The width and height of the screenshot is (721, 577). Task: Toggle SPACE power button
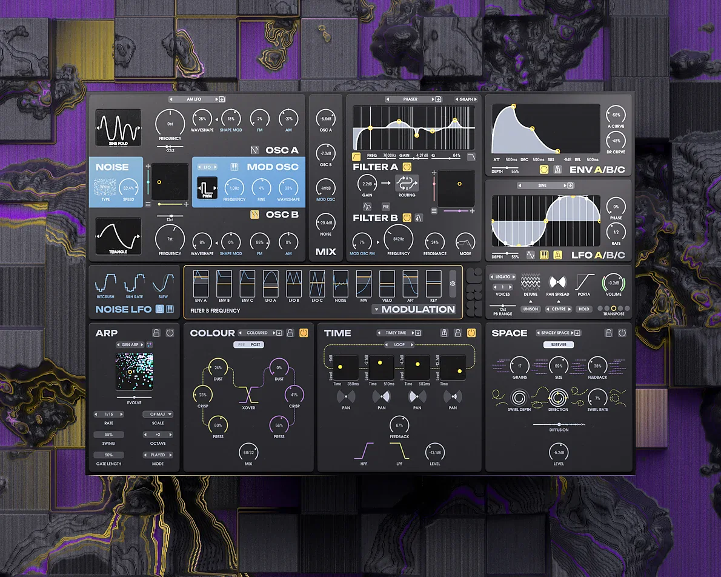click(x=622, y=333)
